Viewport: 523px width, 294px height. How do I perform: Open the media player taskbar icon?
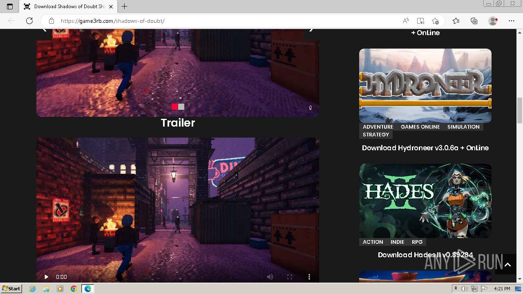coord(60,289)
